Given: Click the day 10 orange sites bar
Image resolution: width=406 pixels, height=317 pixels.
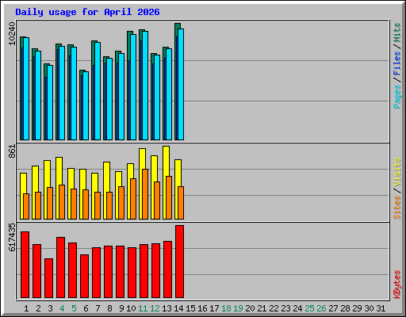Looking at the screenshot, I should [x=133, y=199].
